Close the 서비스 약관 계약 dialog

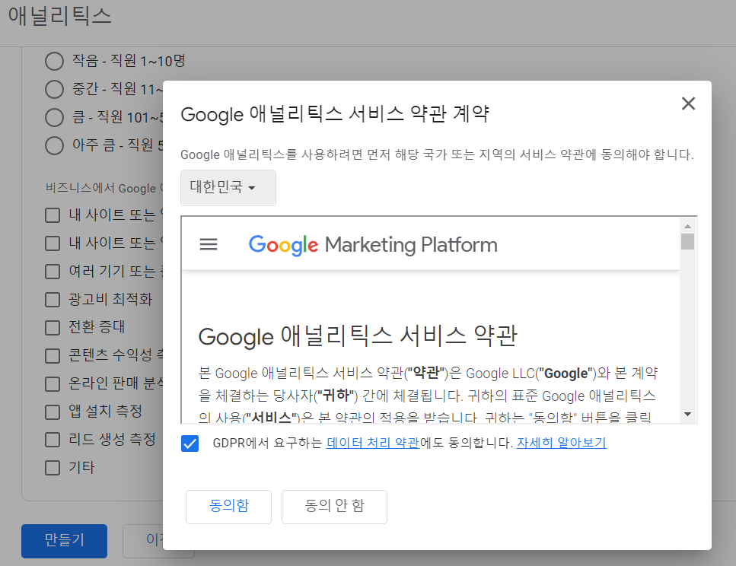click(x=688, y=103)
